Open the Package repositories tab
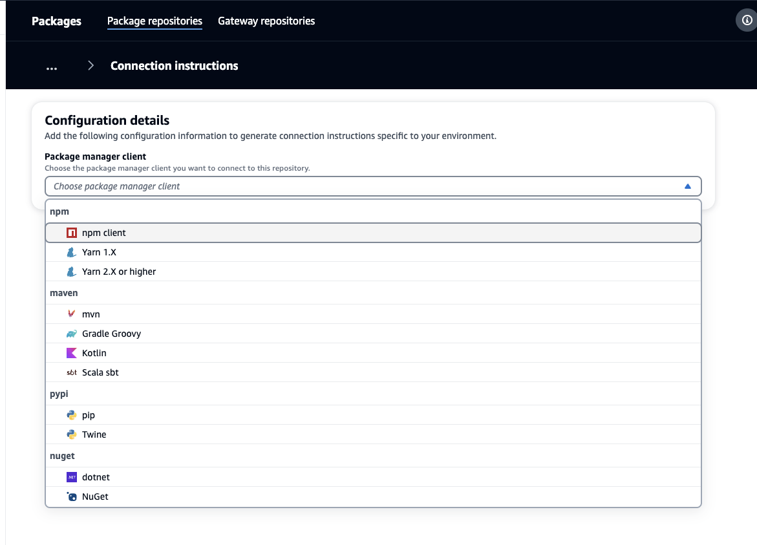 (x=155, y=21)
